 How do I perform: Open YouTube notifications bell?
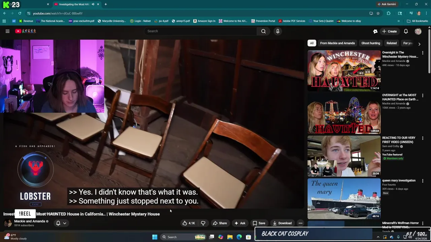pos(406,31)
